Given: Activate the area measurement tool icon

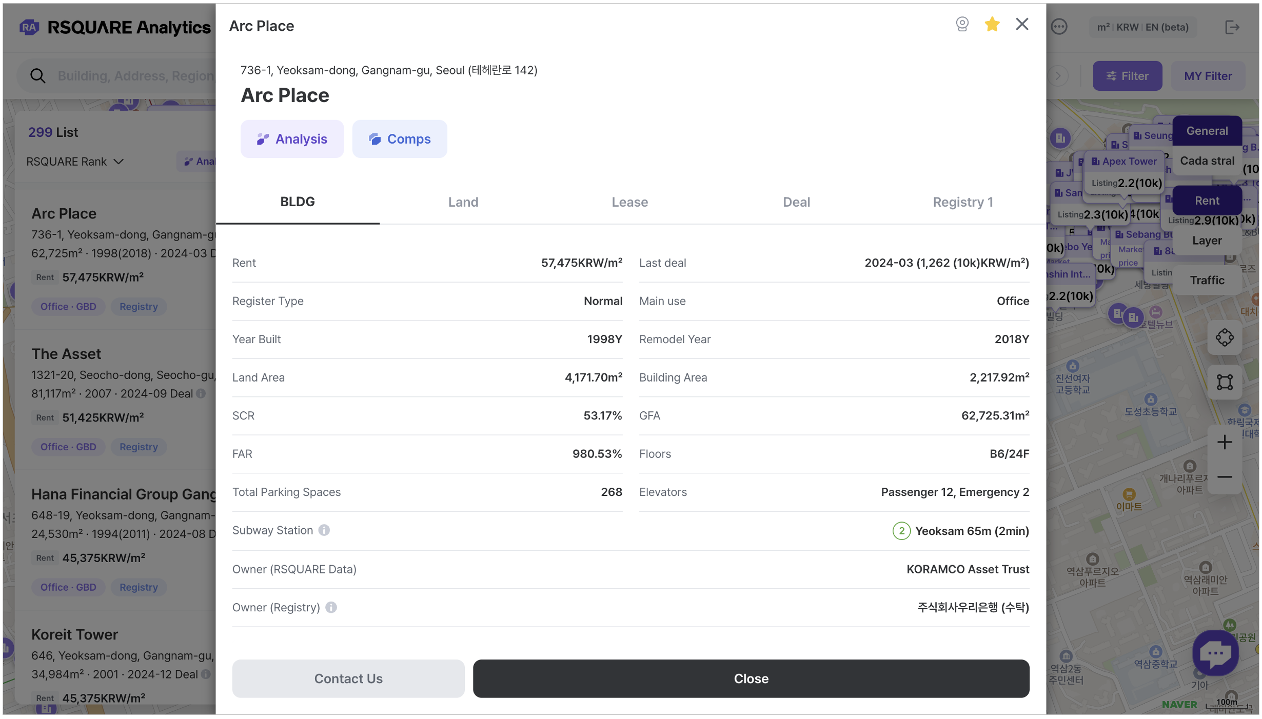Looking at the screenshot, I should (1224, 382).
